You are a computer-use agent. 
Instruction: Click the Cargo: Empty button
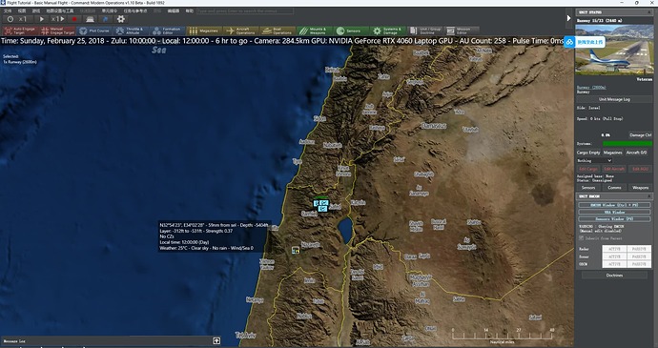point(588,153)
